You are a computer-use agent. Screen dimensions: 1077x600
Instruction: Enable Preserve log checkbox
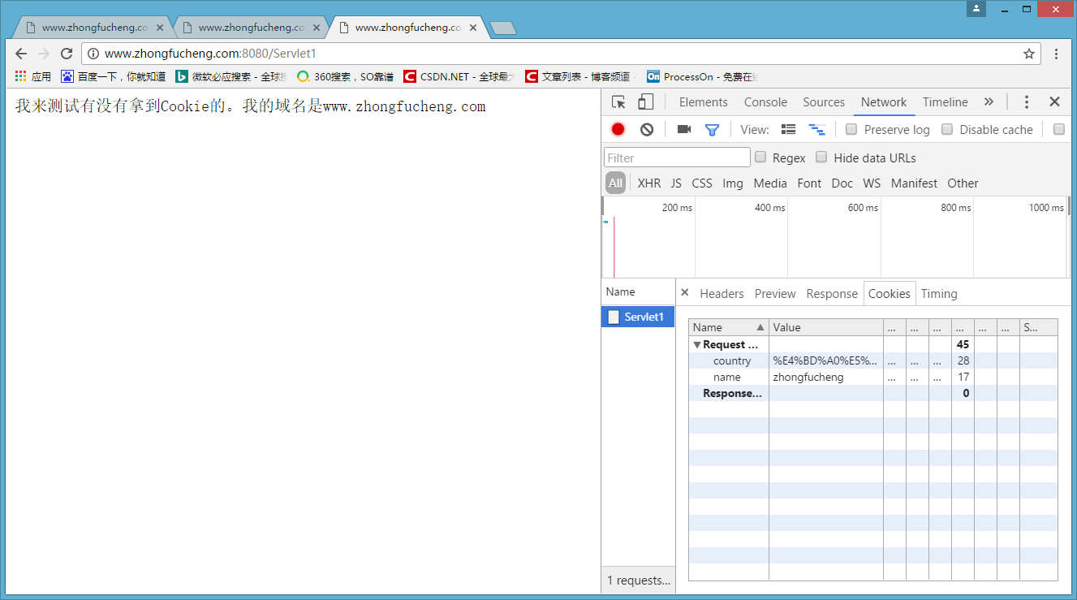pos(851,129)
